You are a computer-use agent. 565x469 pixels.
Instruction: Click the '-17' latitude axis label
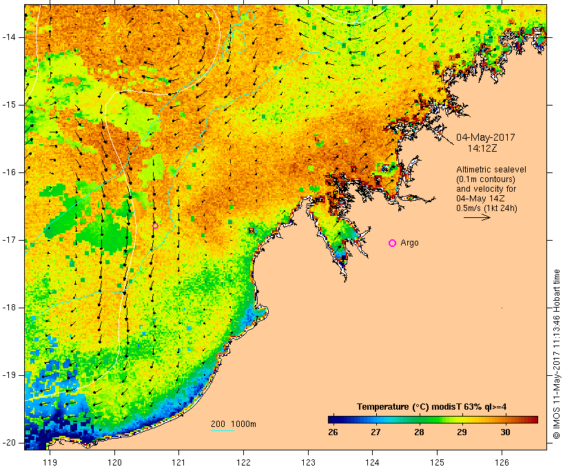point(8,240)
